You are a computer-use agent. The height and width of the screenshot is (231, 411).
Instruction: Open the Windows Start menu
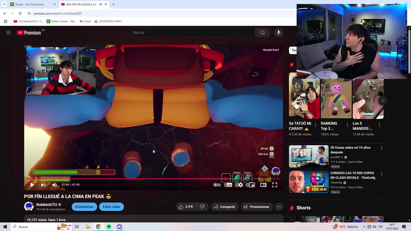point(5,227)
